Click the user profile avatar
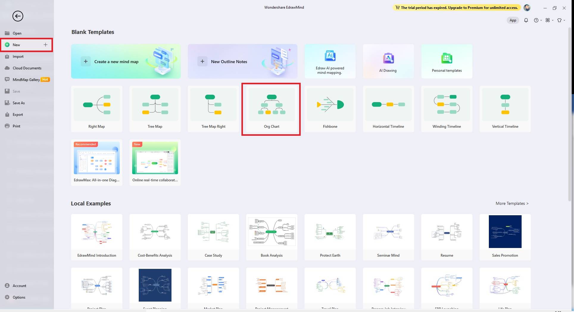This screenshot has height=312, width=574. [x=527, y=8]
